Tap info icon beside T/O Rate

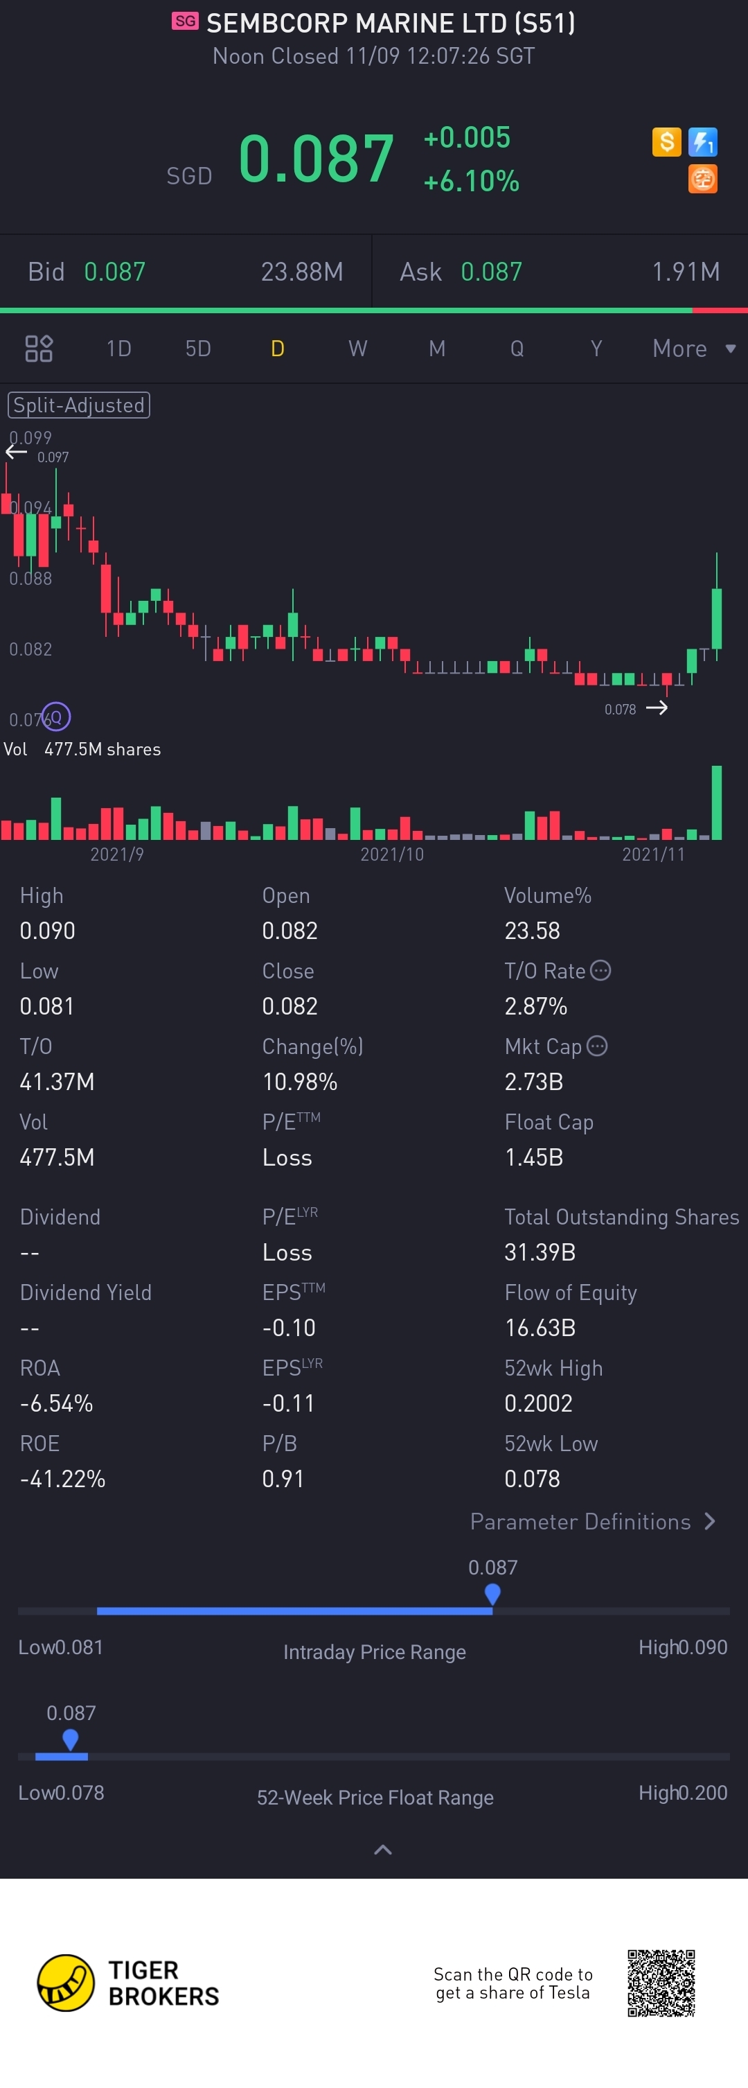click(x=600, y=970)
